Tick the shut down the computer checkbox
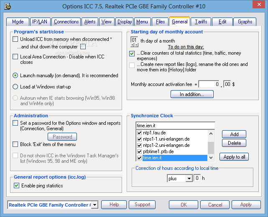Image resolution: width=268 pixels, height=217 pixels. point(83,47)
